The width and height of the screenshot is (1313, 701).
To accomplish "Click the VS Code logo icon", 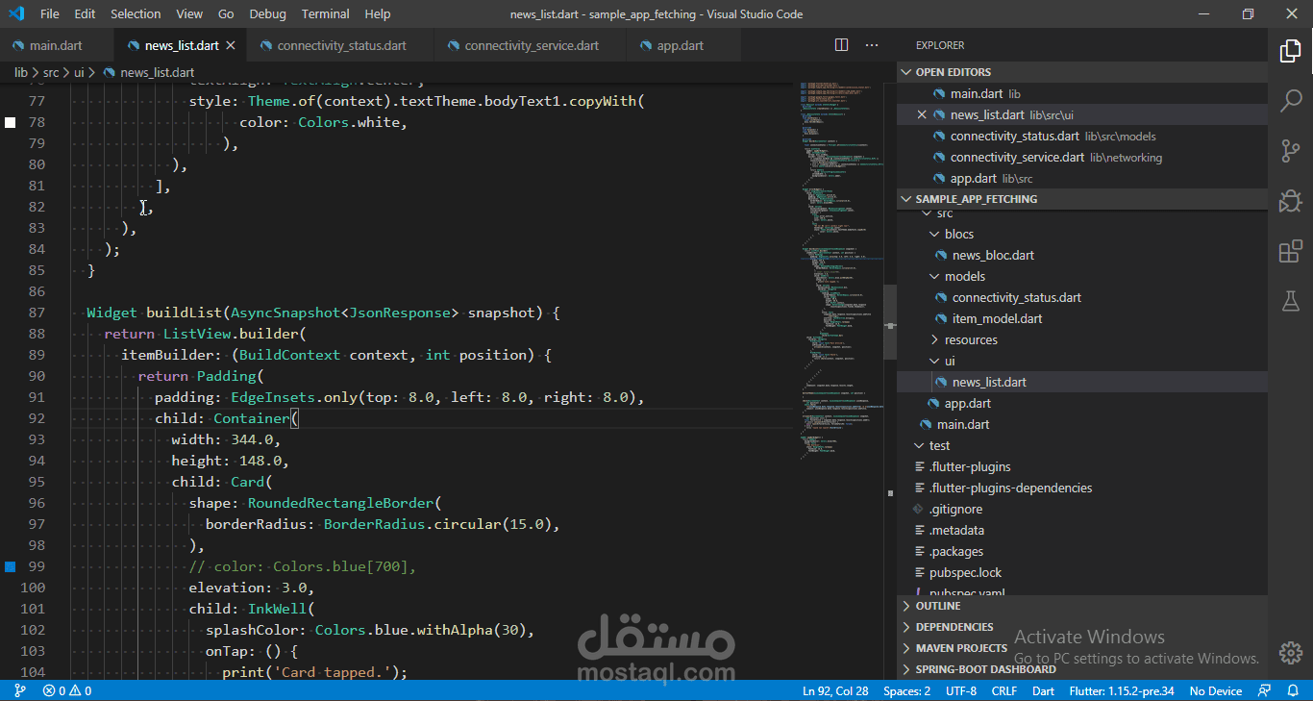I will [x=15, y=13].
